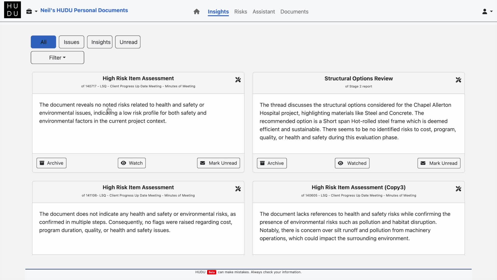The width and height of the screenshot is (497, 280).
Task: Open Neil's HUDU Personal Documents link
Action: (x=84, y=10)
